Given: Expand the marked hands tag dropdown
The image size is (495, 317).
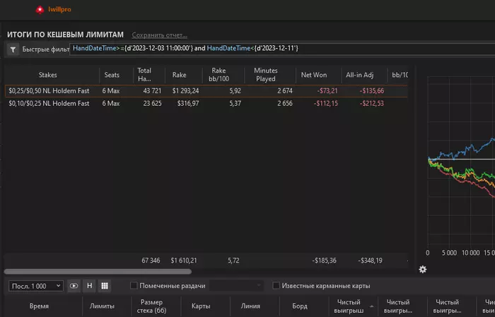Looking at the screenshot, I should tap(236, 286).
